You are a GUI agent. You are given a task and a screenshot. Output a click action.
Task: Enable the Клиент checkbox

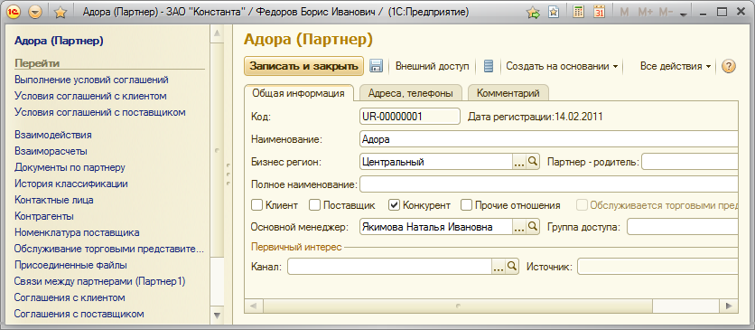tap(256, 205)
